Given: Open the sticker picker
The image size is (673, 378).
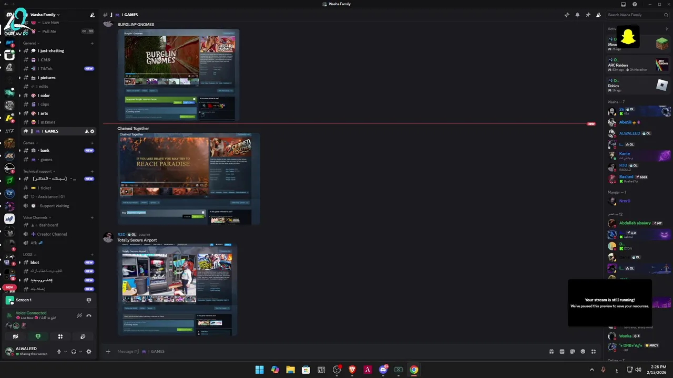Looking at the screenshot, I should (573, 352).
